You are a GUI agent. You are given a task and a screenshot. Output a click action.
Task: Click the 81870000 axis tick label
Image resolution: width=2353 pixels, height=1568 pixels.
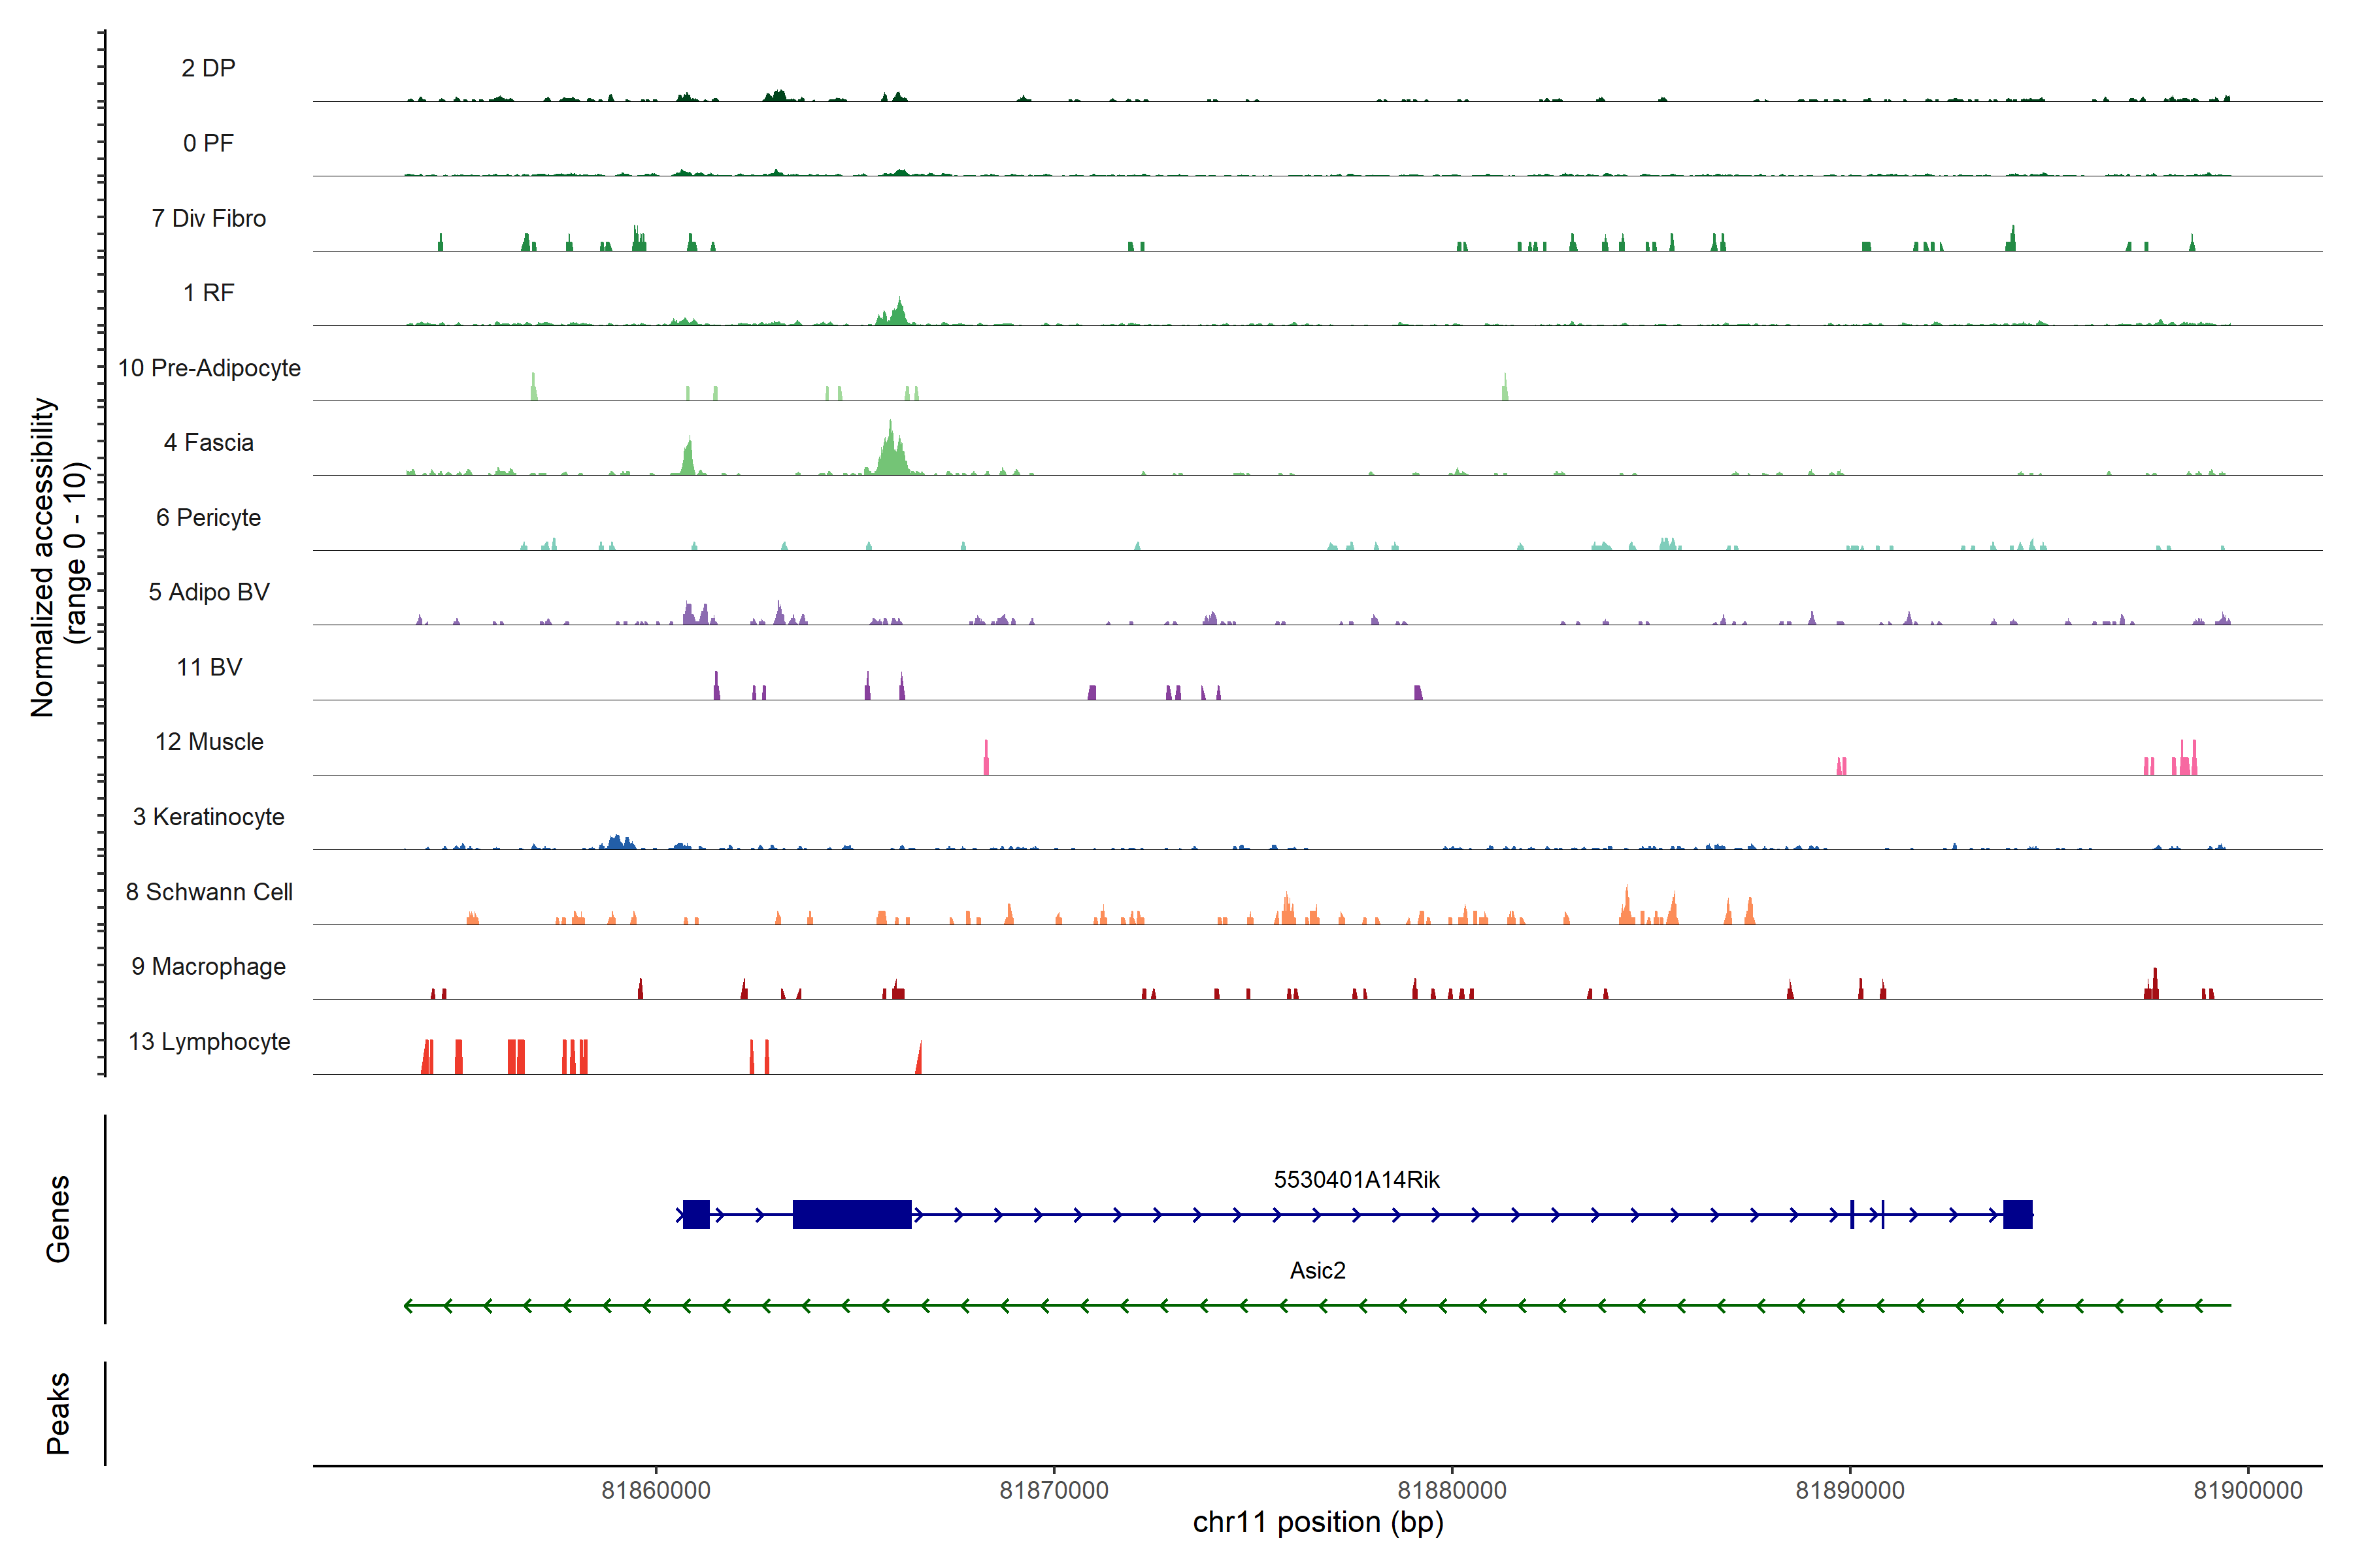click(x=1054, y=1490)
